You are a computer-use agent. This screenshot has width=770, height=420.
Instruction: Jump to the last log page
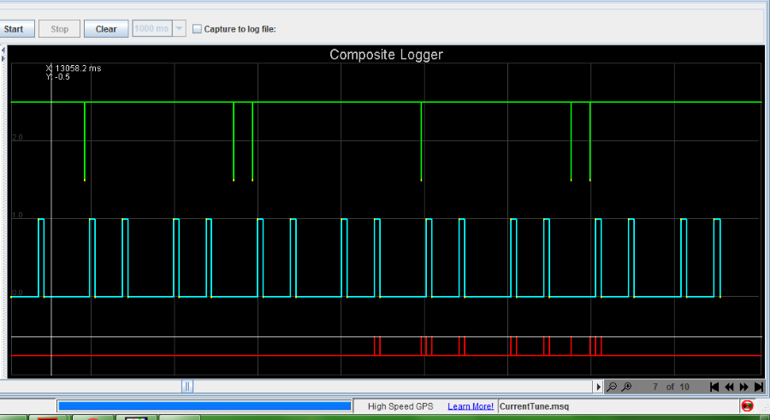[759, 387]
